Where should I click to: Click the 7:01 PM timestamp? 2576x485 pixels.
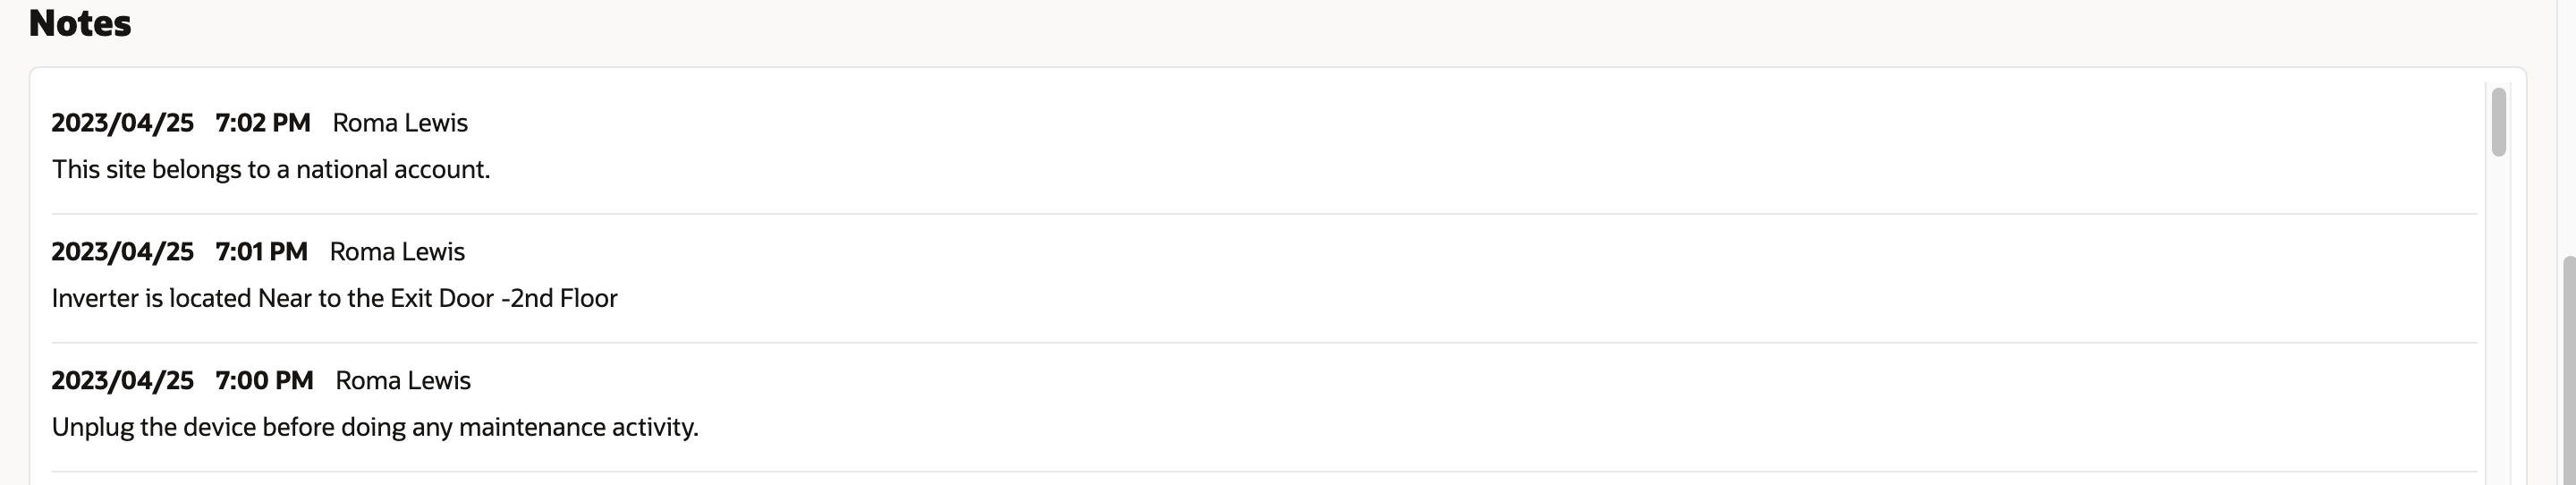pyautogui.click(x=261, y=252)
